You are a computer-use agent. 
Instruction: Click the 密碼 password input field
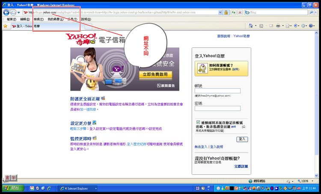[x=217, y=109]
